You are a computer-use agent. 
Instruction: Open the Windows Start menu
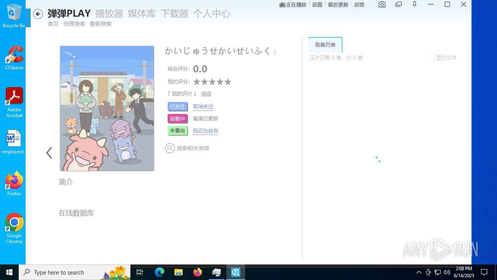[9, 272]
